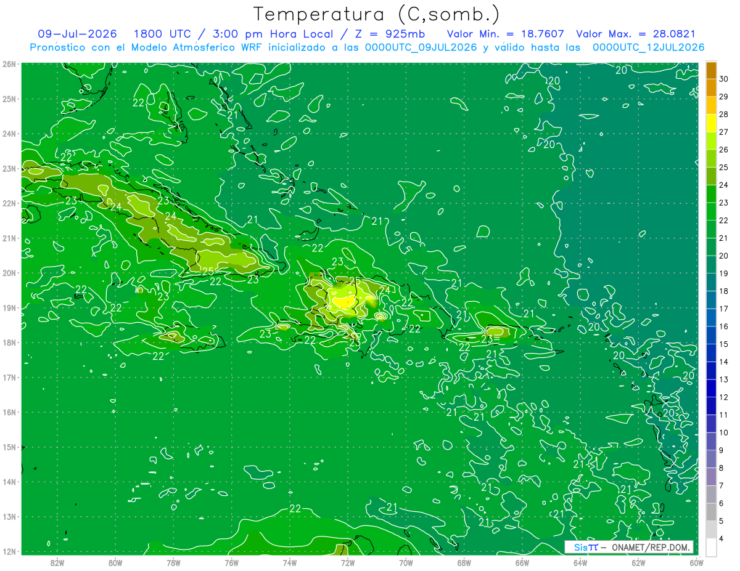This screenshot has height=571, width=740.
Task: Click the teal legend swatch between 18 and 19
Action: [x=711, y=282]
